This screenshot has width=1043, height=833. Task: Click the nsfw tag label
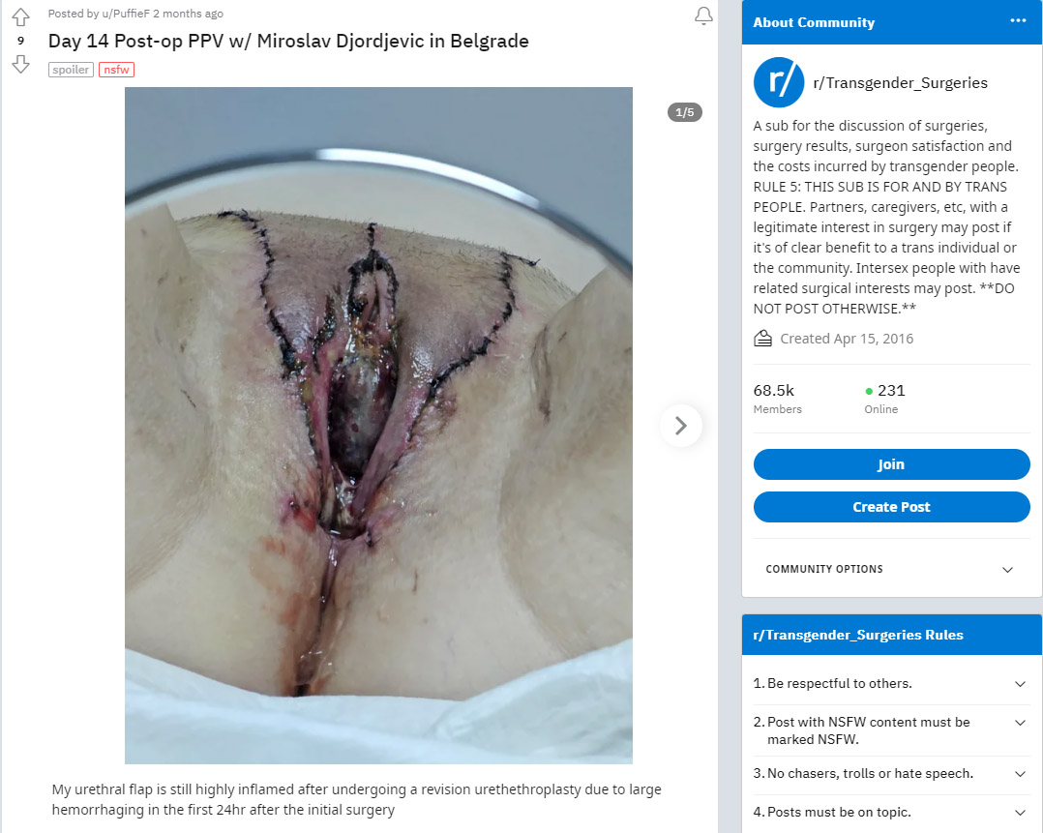116,70
